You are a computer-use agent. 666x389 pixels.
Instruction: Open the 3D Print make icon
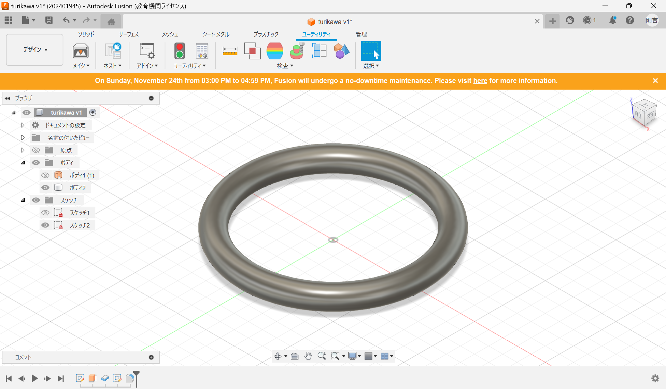pos(81,51)
